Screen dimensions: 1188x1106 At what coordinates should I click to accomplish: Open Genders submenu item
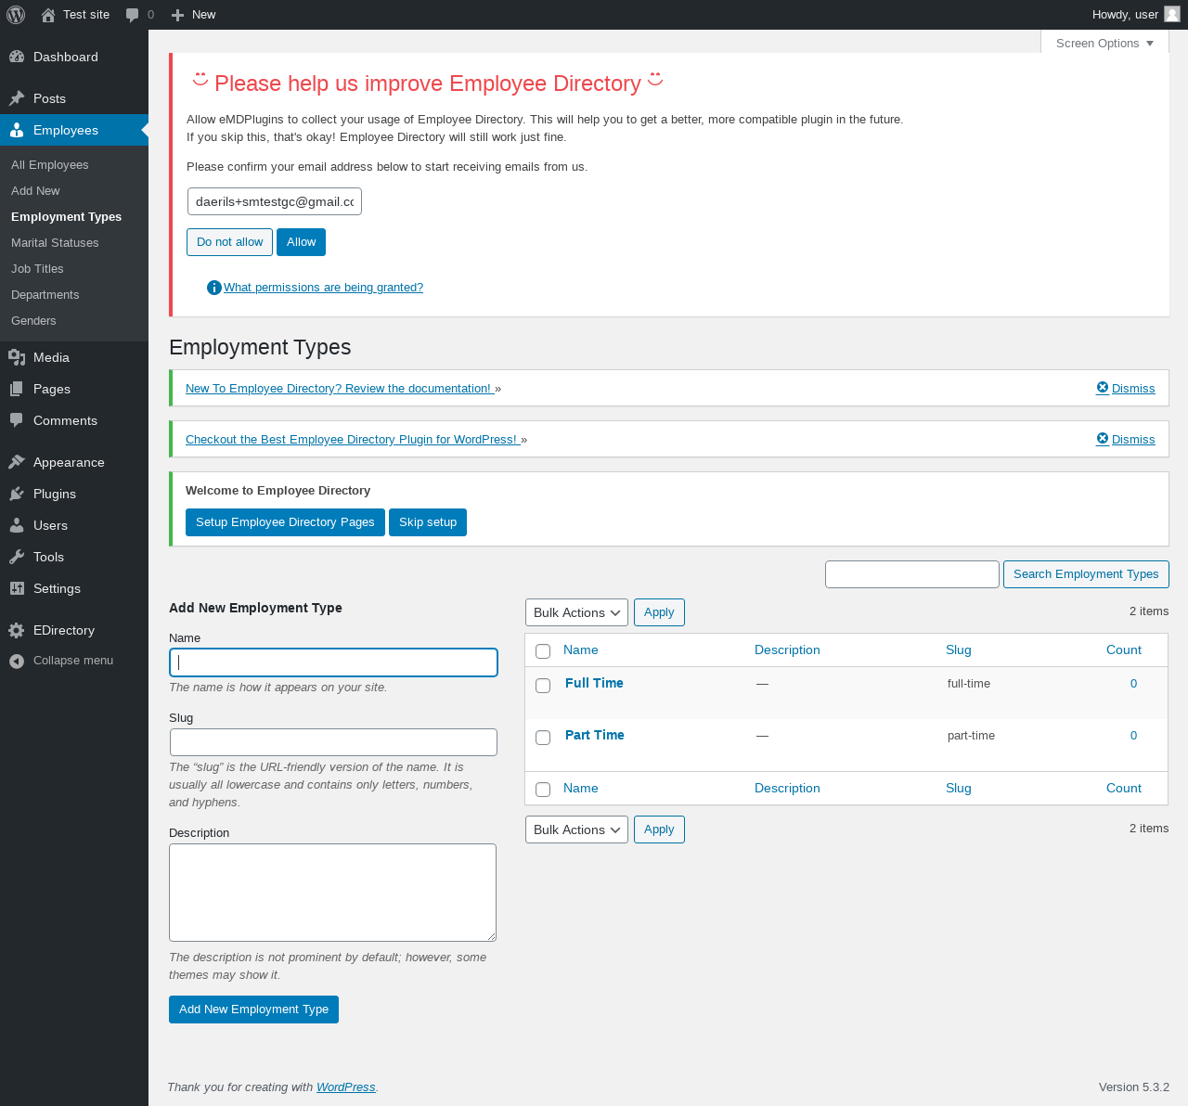point(33,321)
